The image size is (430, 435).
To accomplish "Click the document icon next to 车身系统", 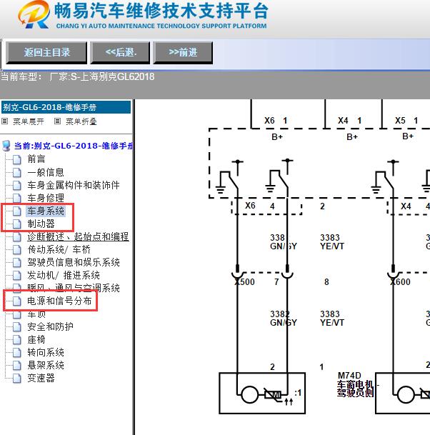I will tap(17, 211).
